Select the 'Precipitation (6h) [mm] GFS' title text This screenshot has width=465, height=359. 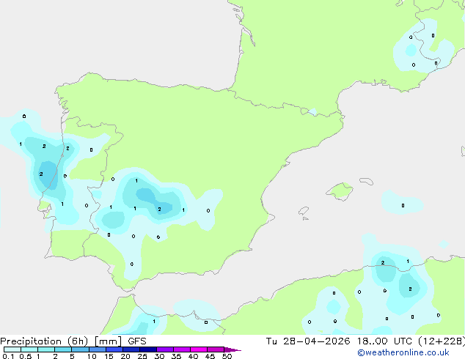[73, 341]
